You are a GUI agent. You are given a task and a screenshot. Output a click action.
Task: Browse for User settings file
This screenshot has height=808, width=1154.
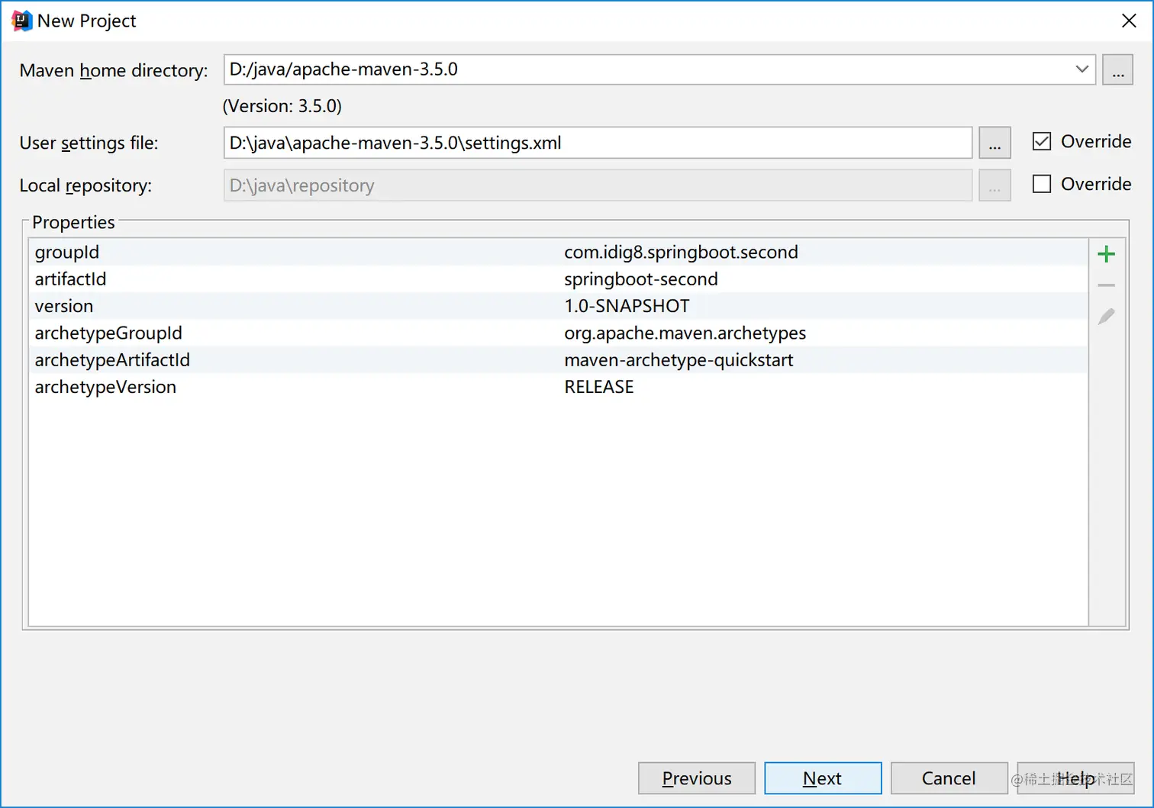994,143
